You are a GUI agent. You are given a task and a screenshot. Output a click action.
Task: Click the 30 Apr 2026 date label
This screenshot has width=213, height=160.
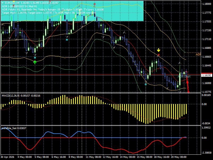pos(7,157)
